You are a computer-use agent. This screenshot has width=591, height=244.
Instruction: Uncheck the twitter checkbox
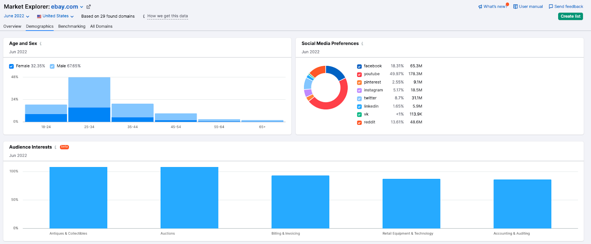click(x=359, y=98)
